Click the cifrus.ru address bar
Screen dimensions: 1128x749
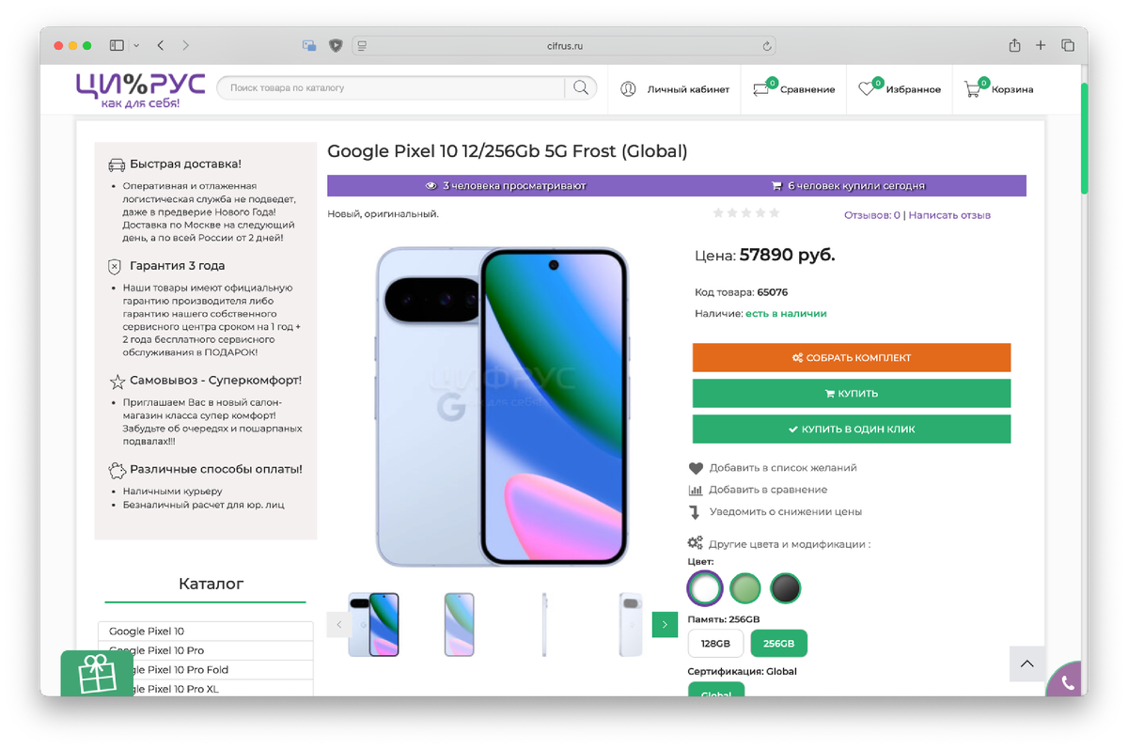pos(565,45)
